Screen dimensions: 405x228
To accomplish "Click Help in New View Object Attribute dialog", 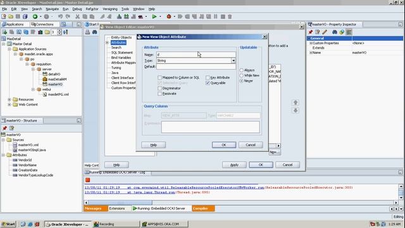I will pyautogui.click(x=153, y=145).
